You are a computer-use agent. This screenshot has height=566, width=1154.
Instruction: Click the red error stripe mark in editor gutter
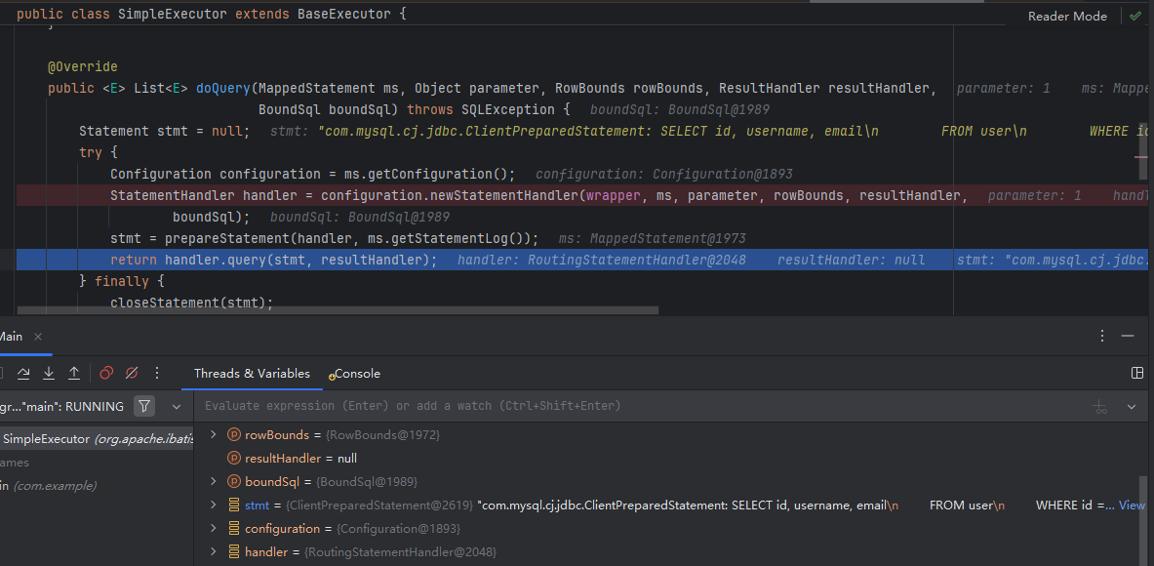point(1140,157)
